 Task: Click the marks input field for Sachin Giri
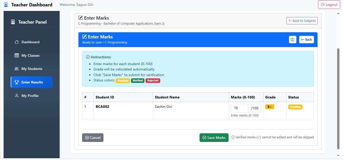[x=240, y=108]
